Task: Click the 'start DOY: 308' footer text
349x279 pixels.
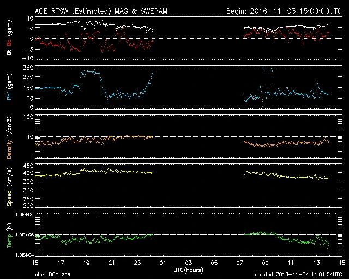Action: coord(52,275)
